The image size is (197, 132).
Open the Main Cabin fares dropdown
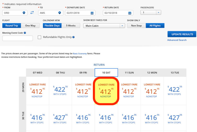104,26
